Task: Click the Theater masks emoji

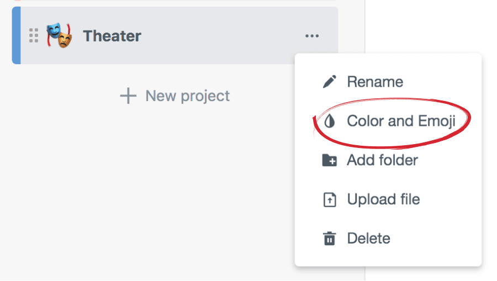Action: (59, 36)
